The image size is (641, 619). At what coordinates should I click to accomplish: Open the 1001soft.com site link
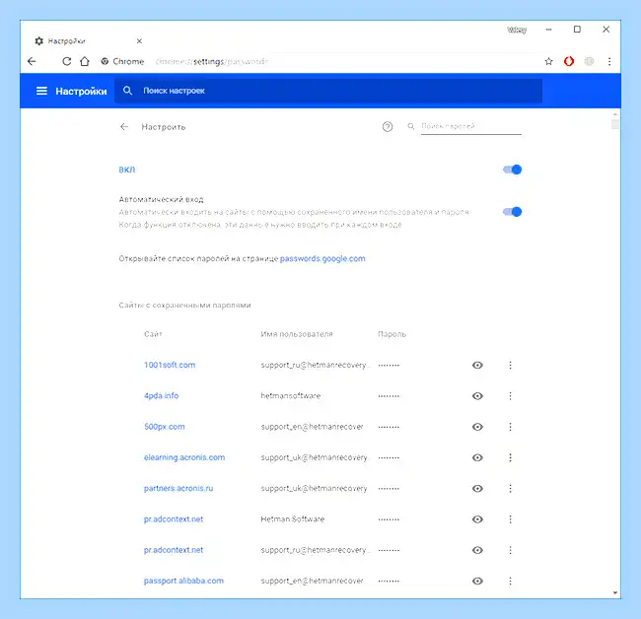[170, 365]
